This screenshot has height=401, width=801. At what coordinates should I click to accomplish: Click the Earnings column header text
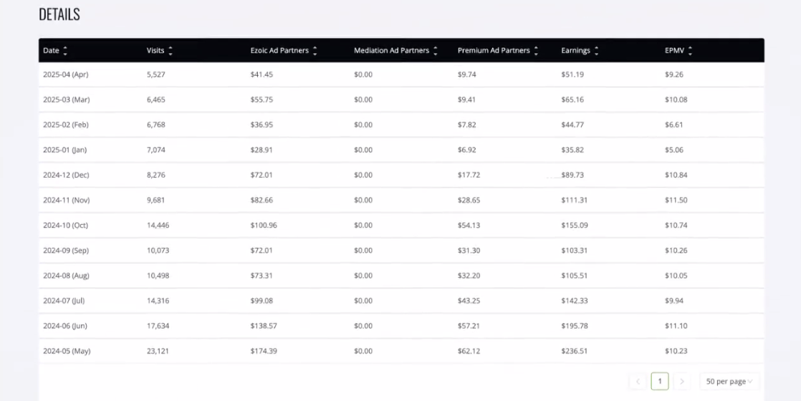click(x=576, y=51)
